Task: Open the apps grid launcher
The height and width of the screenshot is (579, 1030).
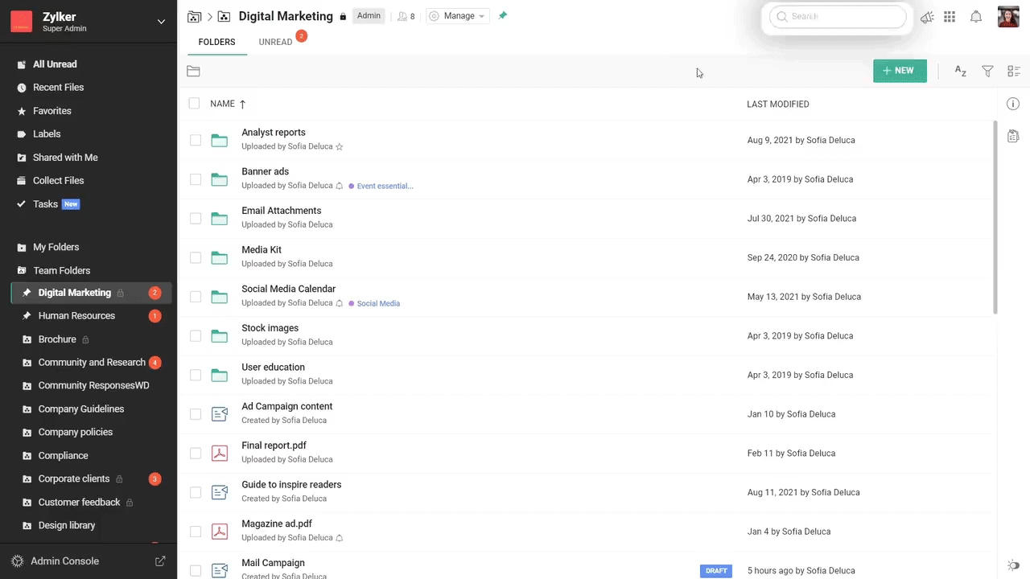Action: click(x=950, y=17)
